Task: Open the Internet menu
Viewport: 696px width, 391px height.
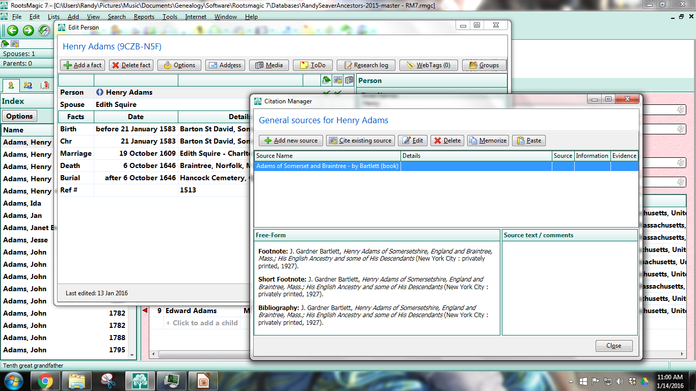Action: pyautogui.click(x=196, y=17)
